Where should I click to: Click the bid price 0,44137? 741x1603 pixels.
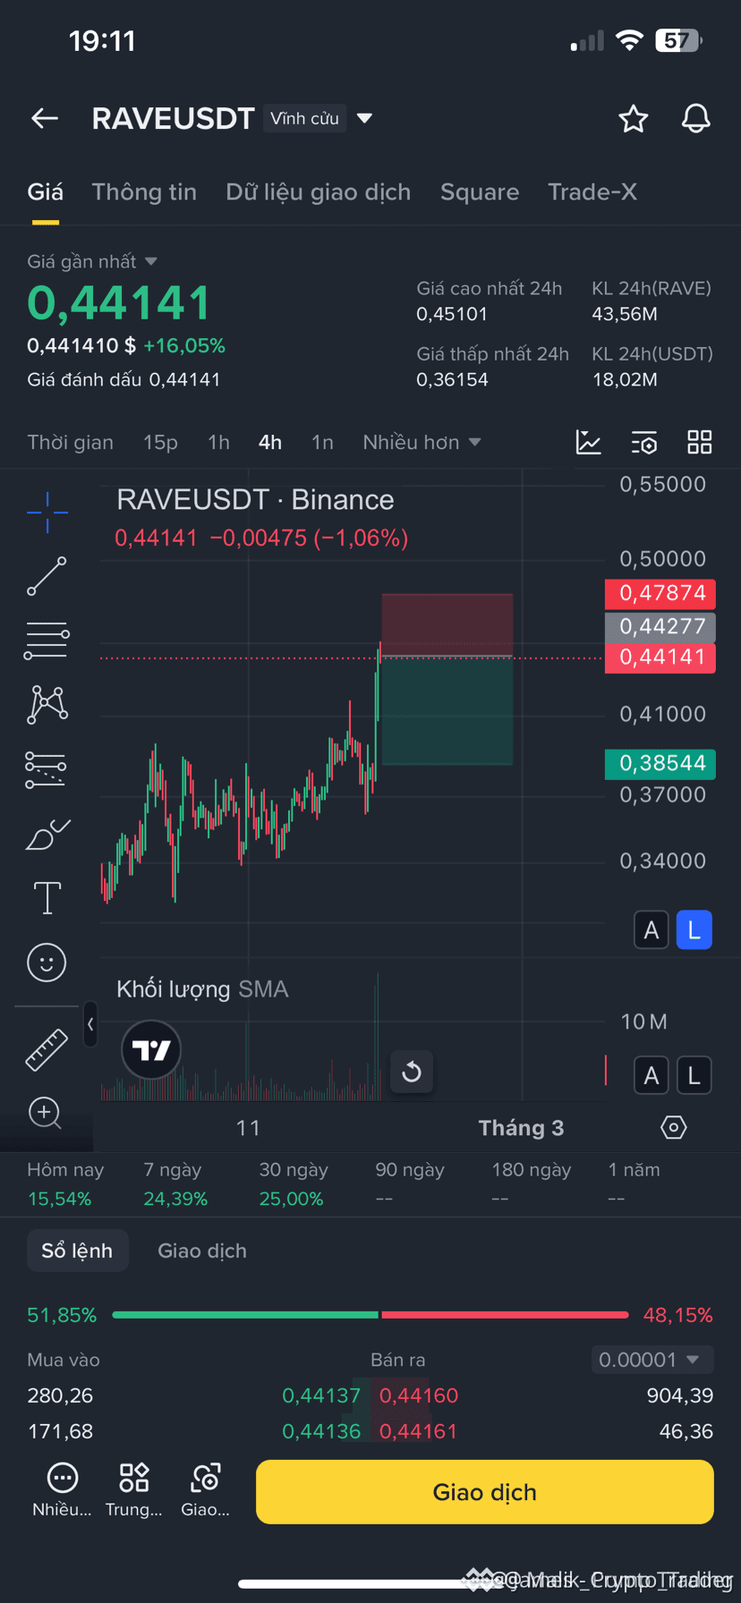click(321, 1395)
